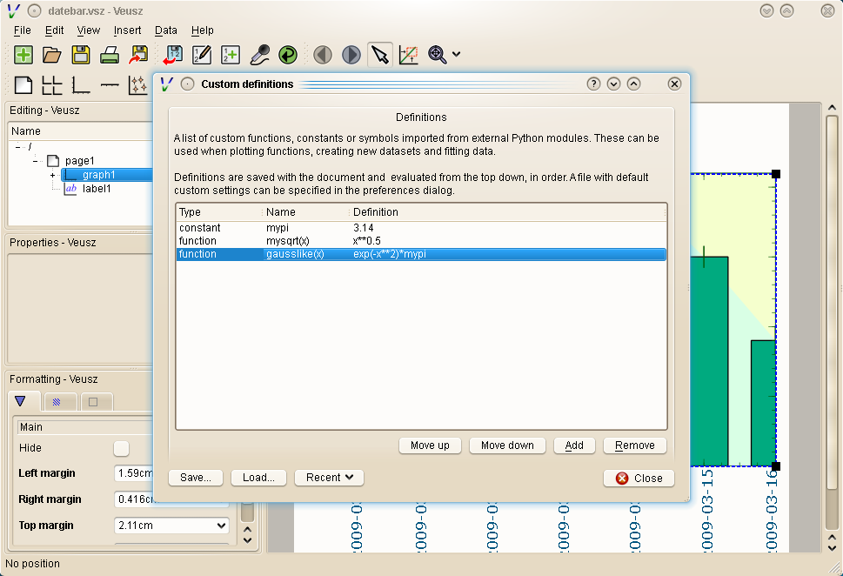This screenshot has width=843, height=576.
Task: Click the Capture data microphone icon
Action: click(259, 55)
